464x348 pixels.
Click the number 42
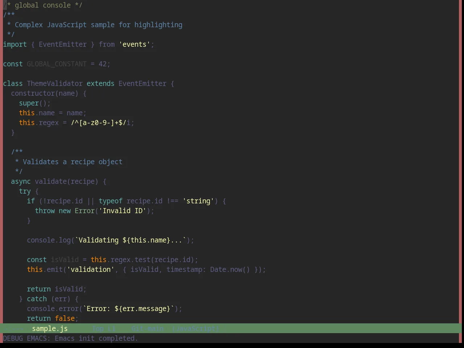[x=103, y=64]
